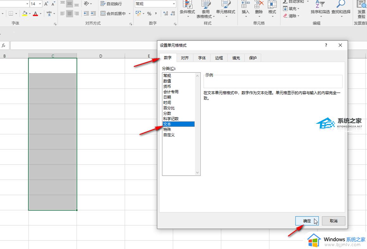Apply middle vertical alignment
The height and width of the screenshot is (249, 367).
70,4
